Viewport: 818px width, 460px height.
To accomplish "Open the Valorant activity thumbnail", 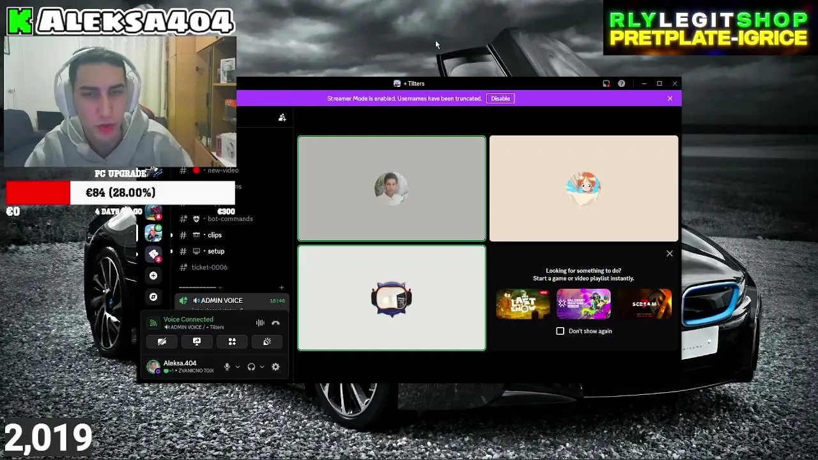I will tap(583, 304).
